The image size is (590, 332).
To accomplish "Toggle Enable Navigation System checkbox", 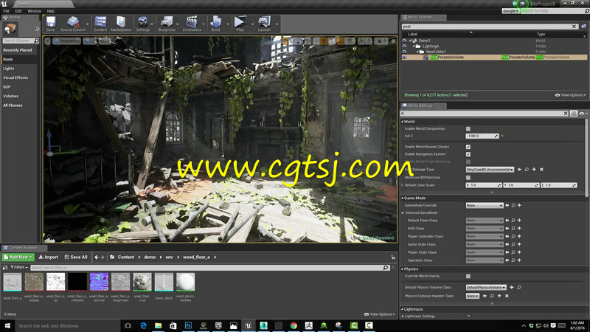I will pyautogui.click(x=468, y=154).
